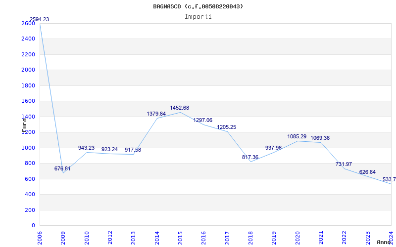Viewport: 396px width, 247px height.
Task: Click the x-axis year 2012
Action: pos(110,238)
